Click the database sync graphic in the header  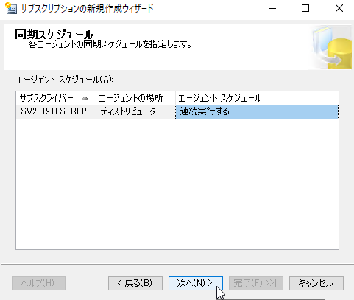[331, 47]
